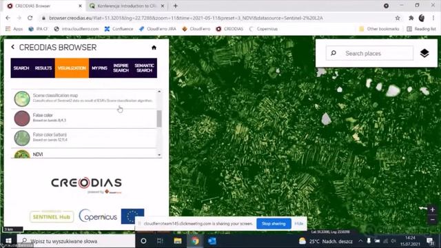Open the intra.cloudferro.com bookmark
The width and height of the screenshot is (441, 248).
click(76, 29)
